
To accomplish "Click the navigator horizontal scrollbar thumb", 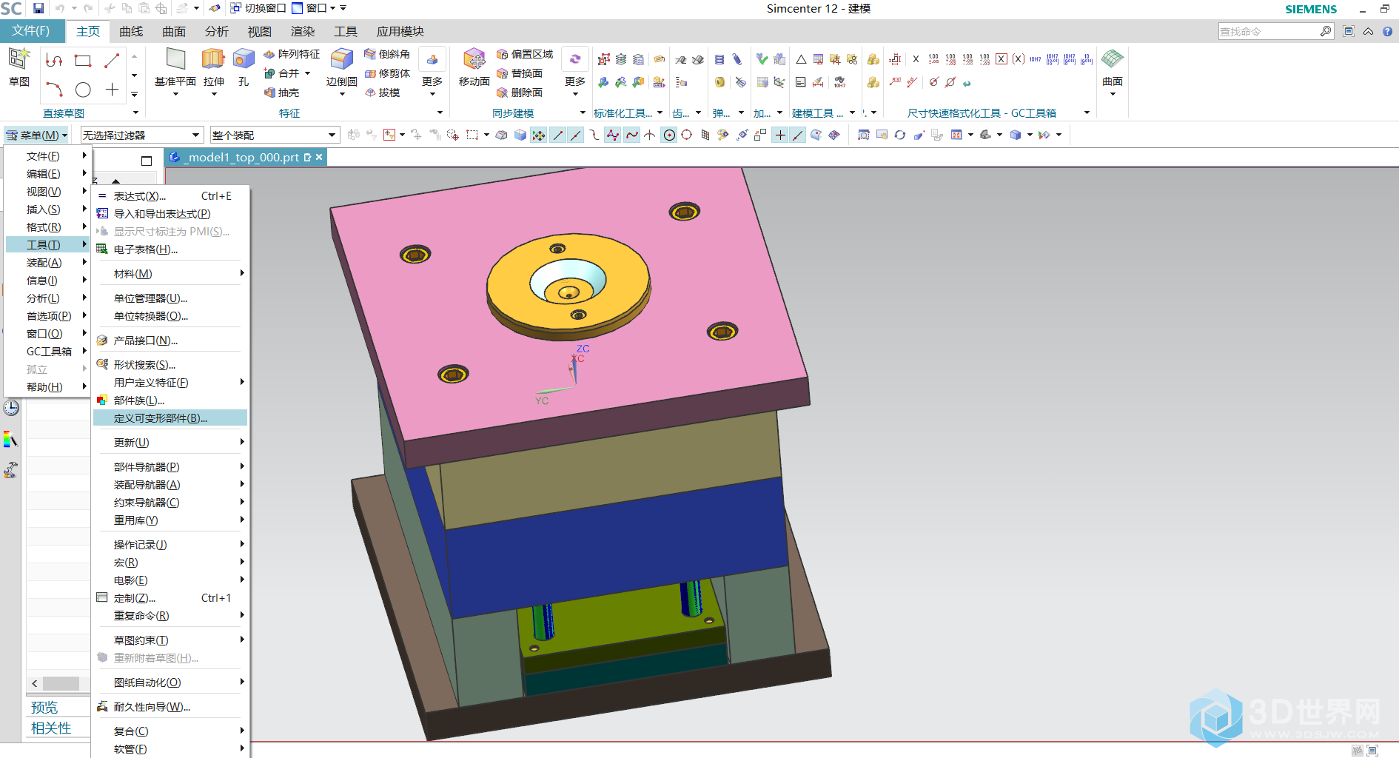I will (x=61, y=683).
